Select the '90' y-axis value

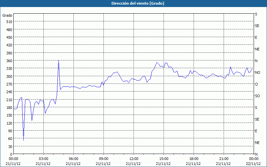point(10,131)
